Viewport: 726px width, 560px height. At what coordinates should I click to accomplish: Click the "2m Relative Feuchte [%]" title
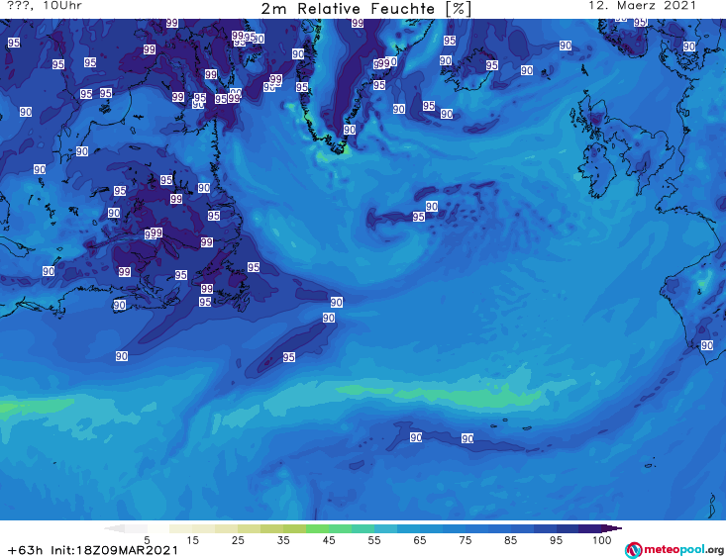pos(366,9)
